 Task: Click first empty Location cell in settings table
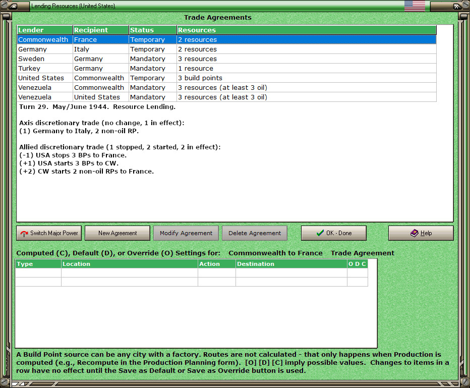pos(130,272)
